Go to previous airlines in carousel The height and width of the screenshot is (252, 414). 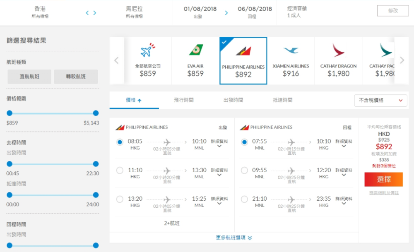(x=116, y=60)
